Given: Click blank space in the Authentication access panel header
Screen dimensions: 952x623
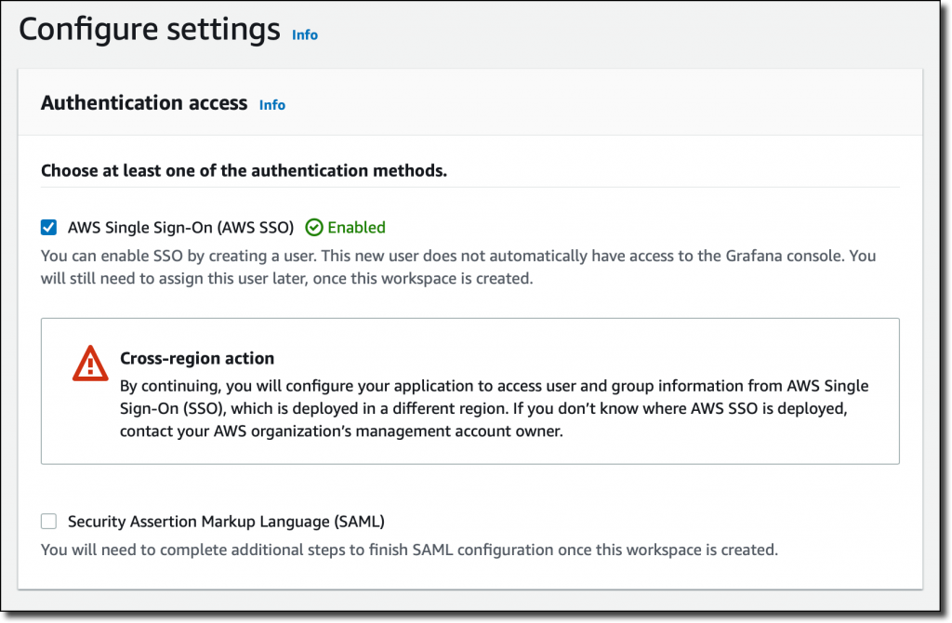Looking at the screenshot, I should click(604, 103).
